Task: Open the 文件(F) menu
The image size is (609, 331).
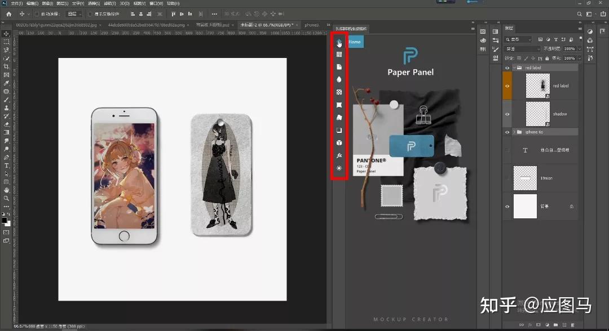Action: (x=17, y=3)
